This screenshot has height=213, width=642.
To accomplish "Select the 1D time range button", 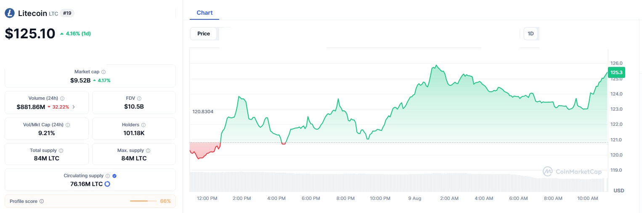I will click(x=531, y=34).
